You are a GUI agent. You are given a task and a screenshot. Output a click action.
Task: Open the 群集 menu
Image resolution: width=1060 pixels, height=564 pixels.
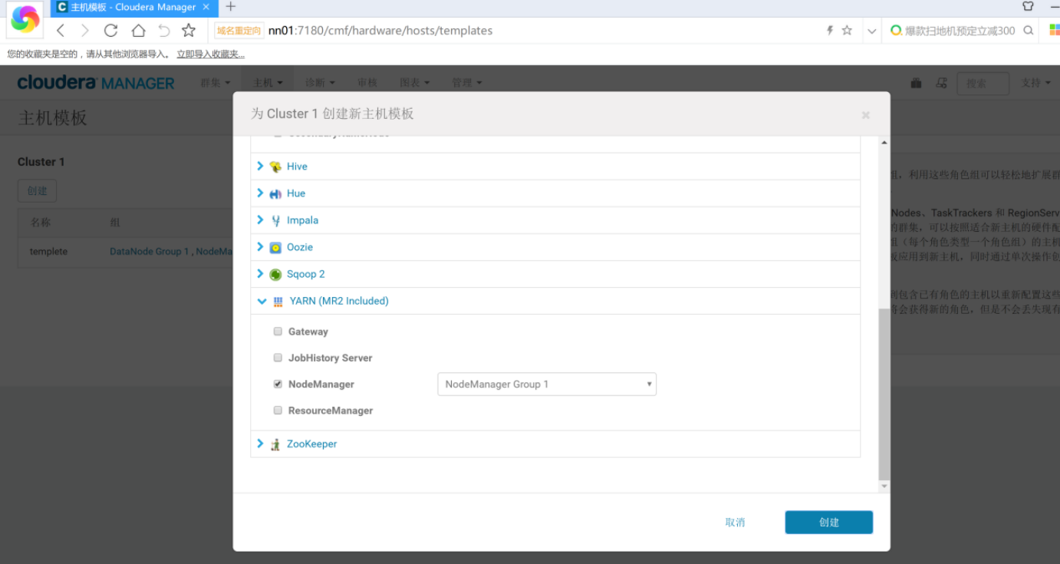(x=216, y=83)
